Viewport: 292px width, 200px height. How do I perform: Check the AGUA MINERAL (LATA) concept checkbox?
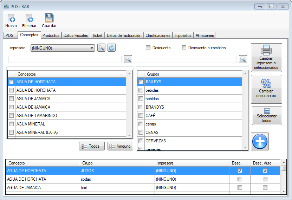click(11, 133)
